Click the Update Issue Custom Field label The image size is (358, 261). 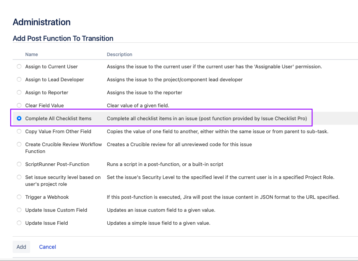click(x=56, y=210)
